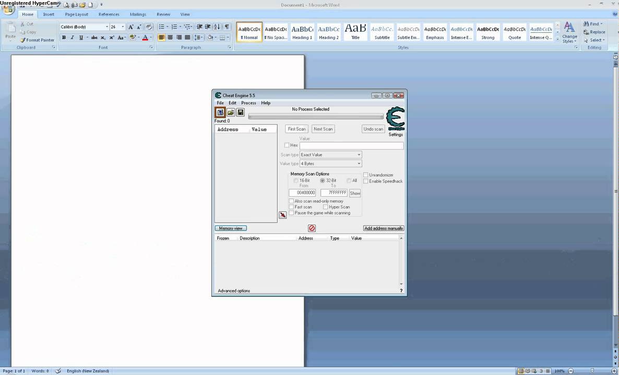Open Line Spacing dropdown in Word

(198, 37)
